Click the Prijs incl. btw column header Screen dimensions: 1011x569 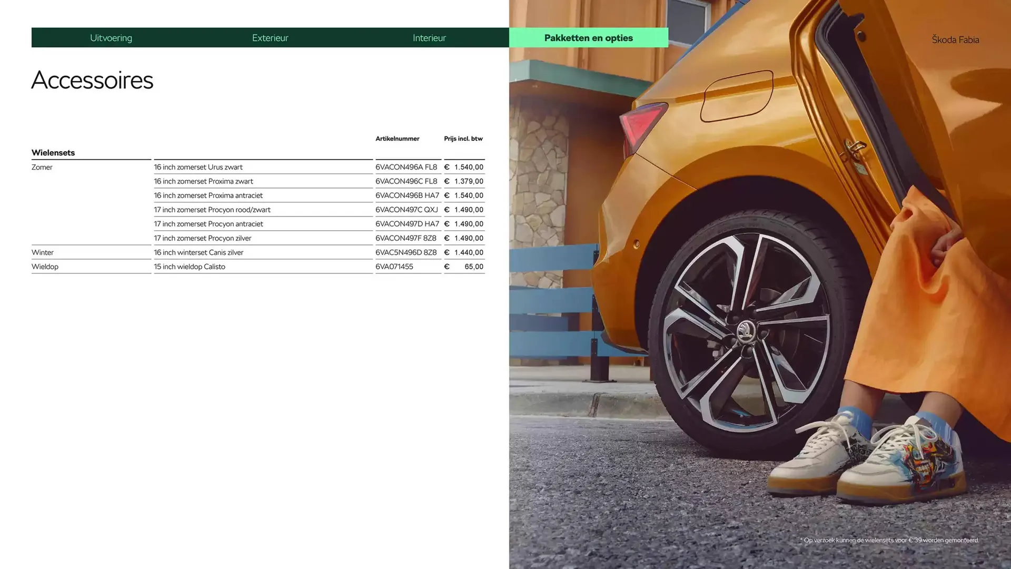click(463, 139)
